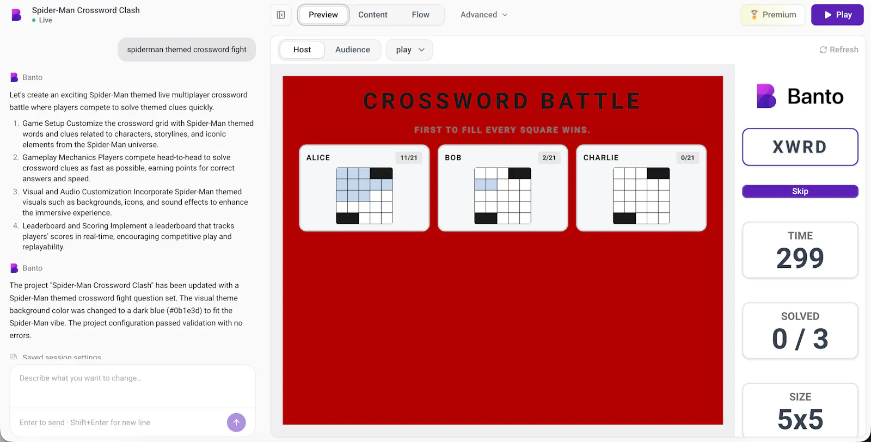This screenshot has height=442, width=871.
Task: Click the 'Game Setup' list item
Action: (x=138, y=134)
